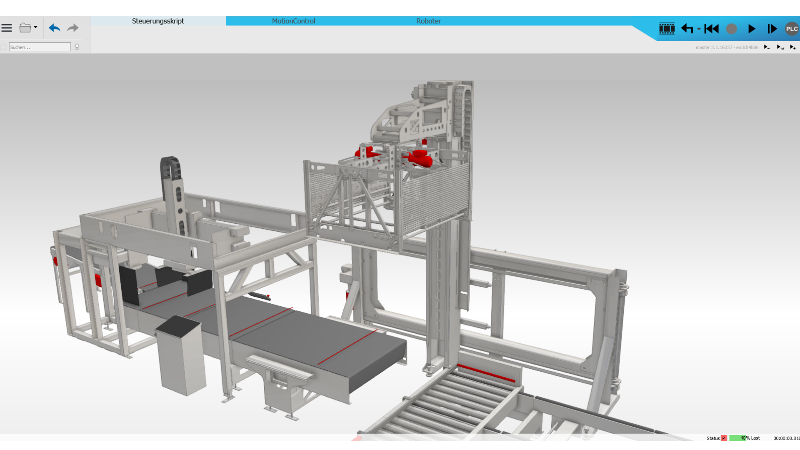This screenshot has width=800, height=450.
Task: Open the hamburger main menu
Action: [7, 28]
